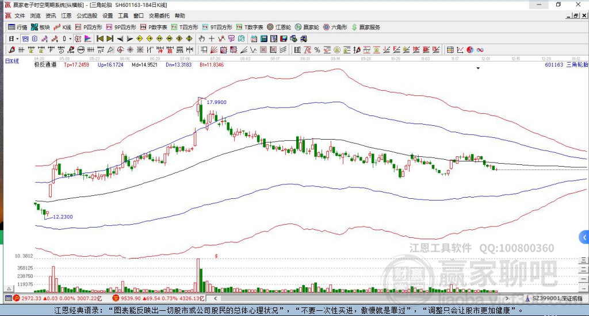The width and height of the screenshot is (589, 316).
Task: Open 赢家服务 service page
Action: [366, 27]
